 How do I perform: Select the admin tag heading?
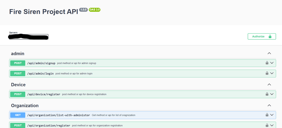click(x=18, y=53)
